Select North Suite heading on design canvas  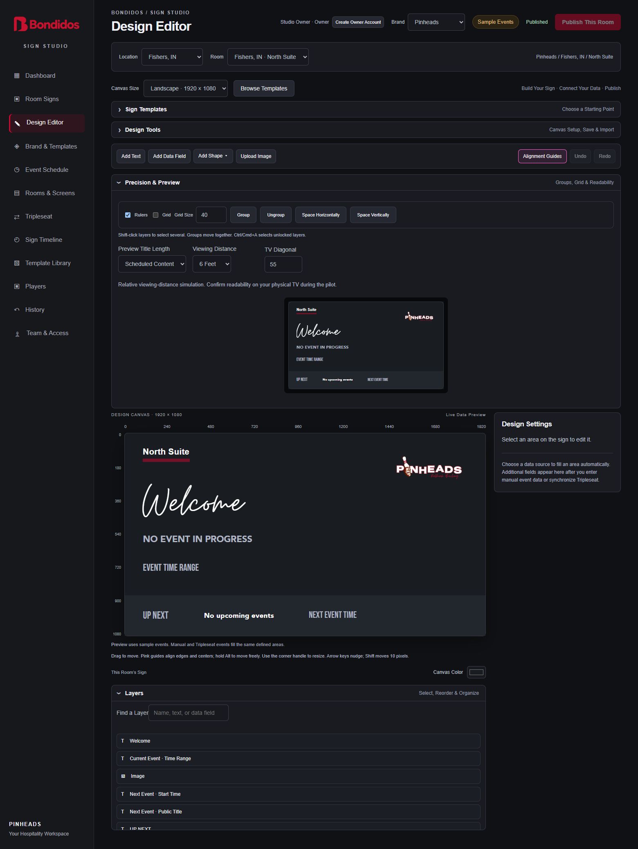[x=166, y=452]
